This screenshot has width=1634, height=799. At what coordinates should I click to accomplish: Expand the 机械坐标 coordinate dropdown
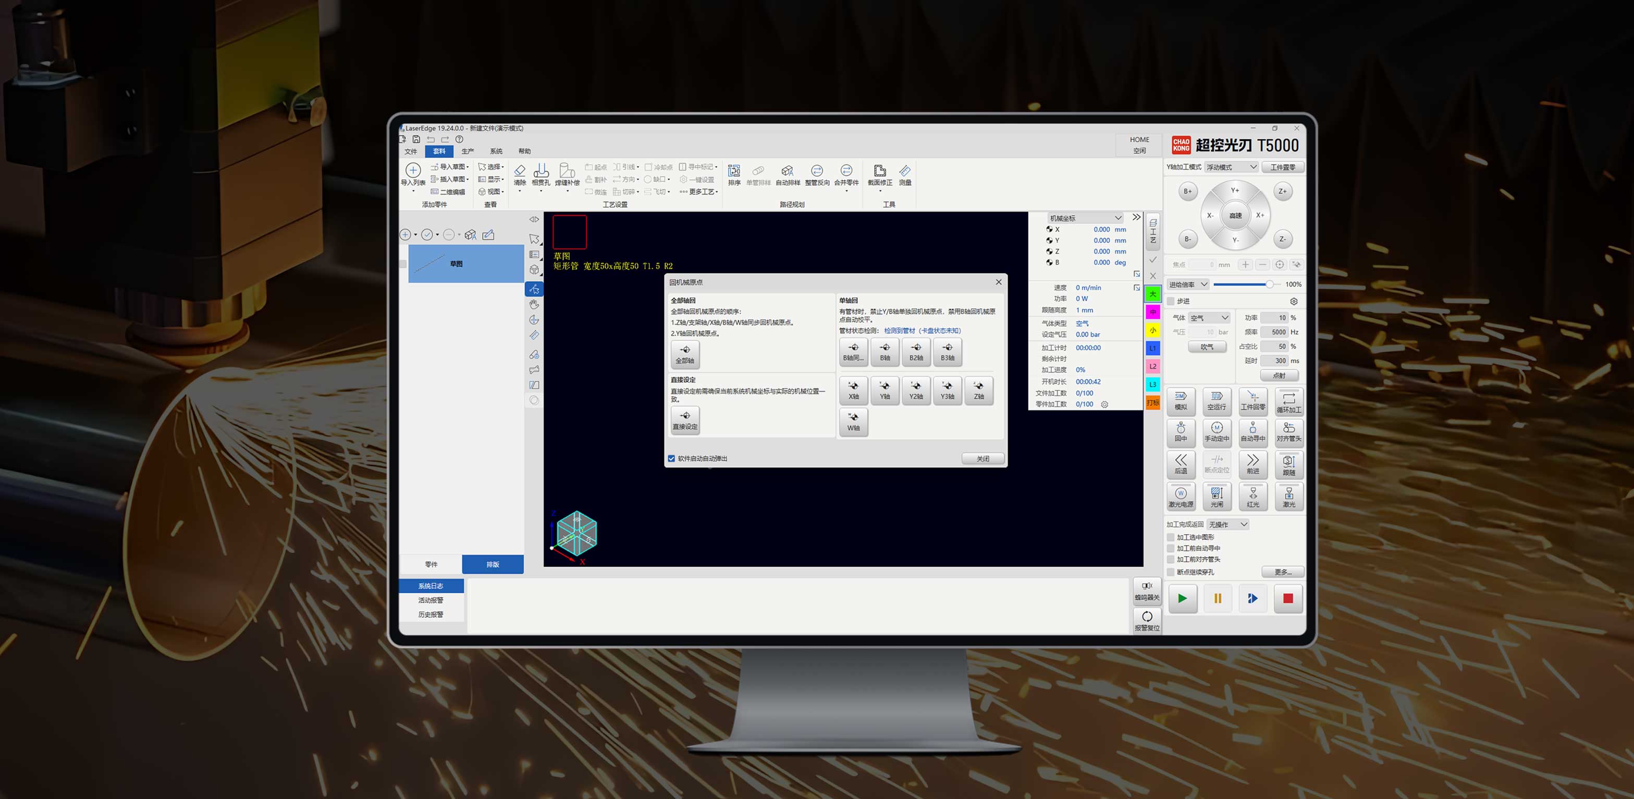[x=1085, y=218]
